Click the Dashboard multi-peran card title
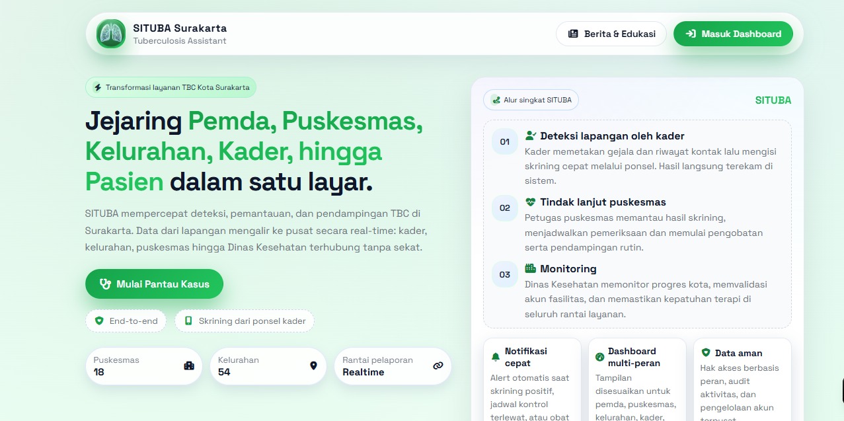 click(632, 357)
